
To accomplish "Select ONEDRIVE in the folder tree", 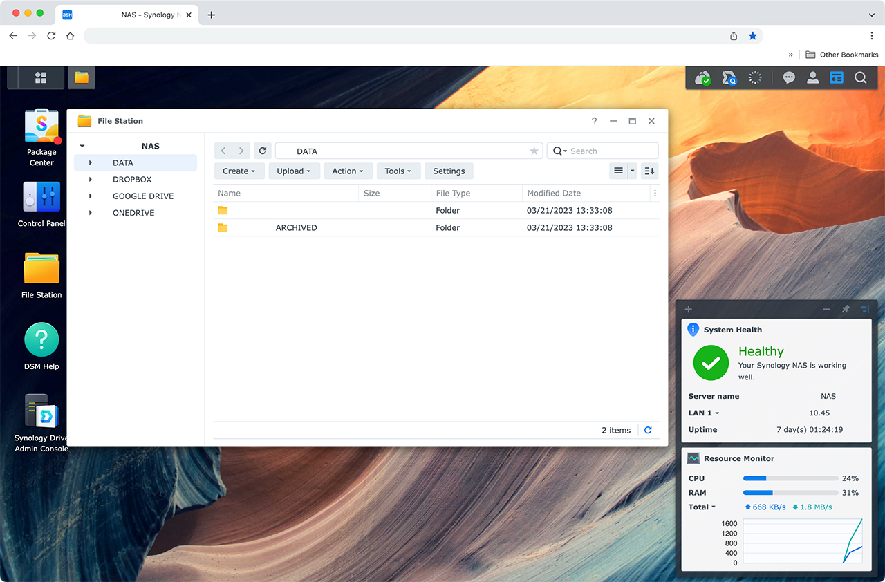I will [136, 213].
